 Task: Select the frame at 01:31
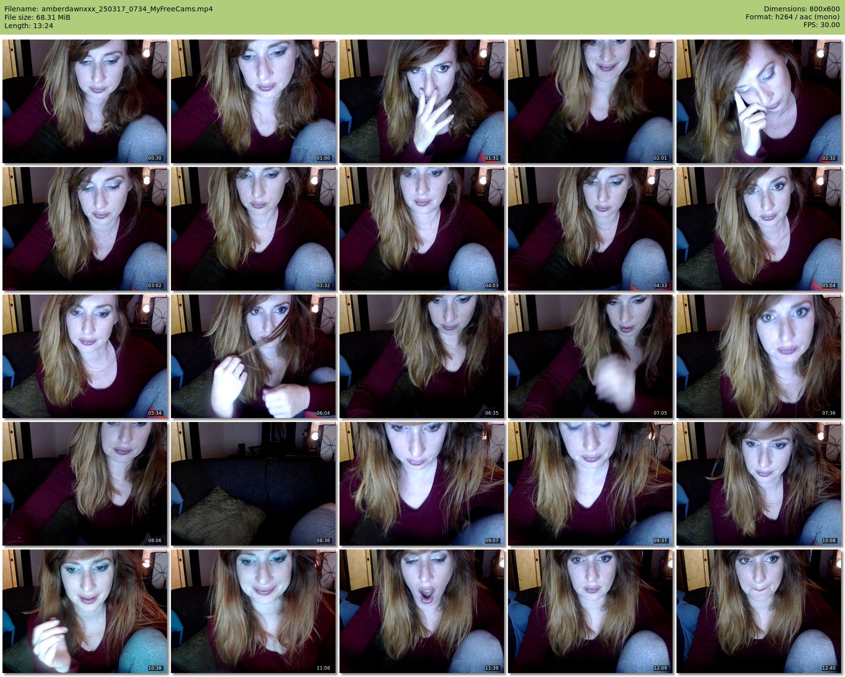tap(422, 101)
